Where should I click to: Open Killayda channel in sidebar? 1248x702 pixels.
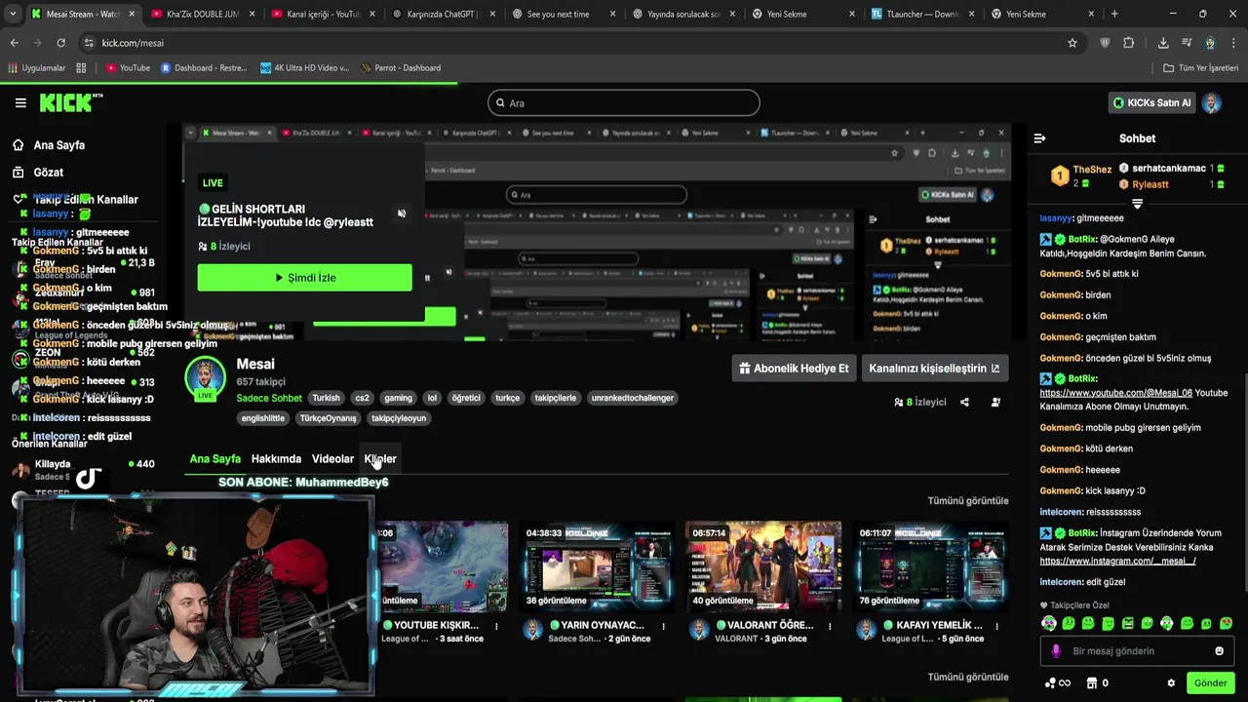click(x=83, y=470)
